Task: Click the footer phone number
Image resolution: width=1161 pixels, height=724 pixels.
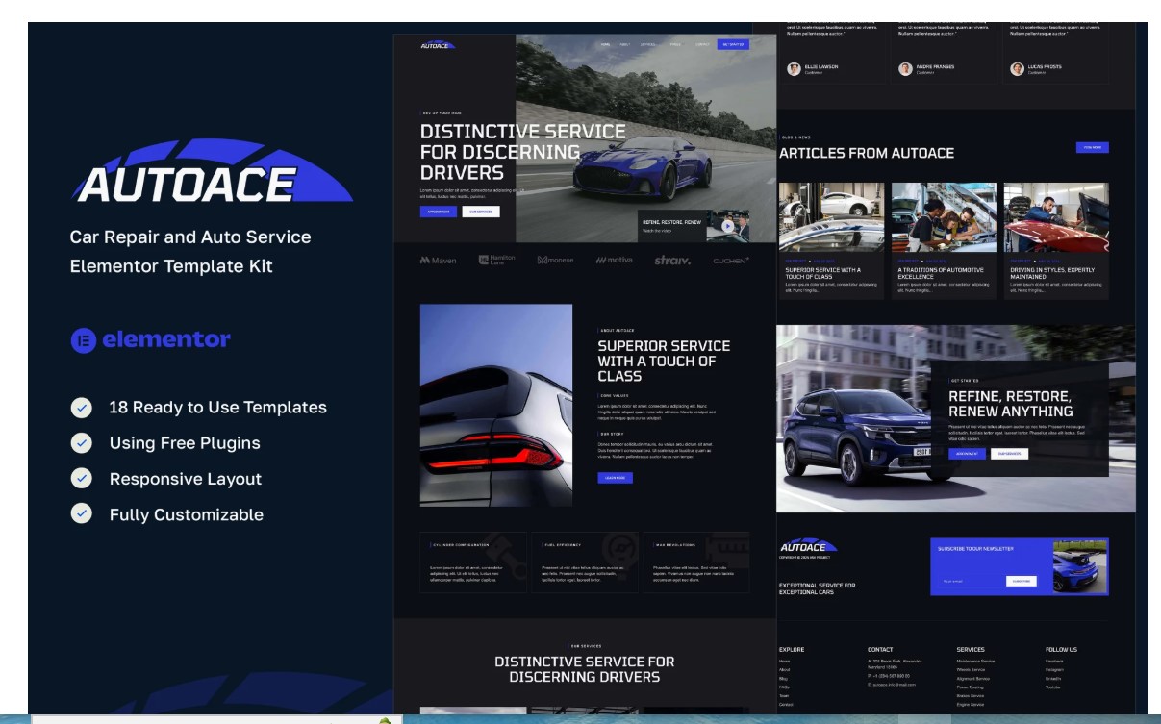Action: coord(889,675)
